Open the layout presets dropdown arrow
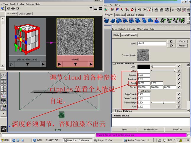Viewport: 191px width, 143px height. [x=4, y=114]
